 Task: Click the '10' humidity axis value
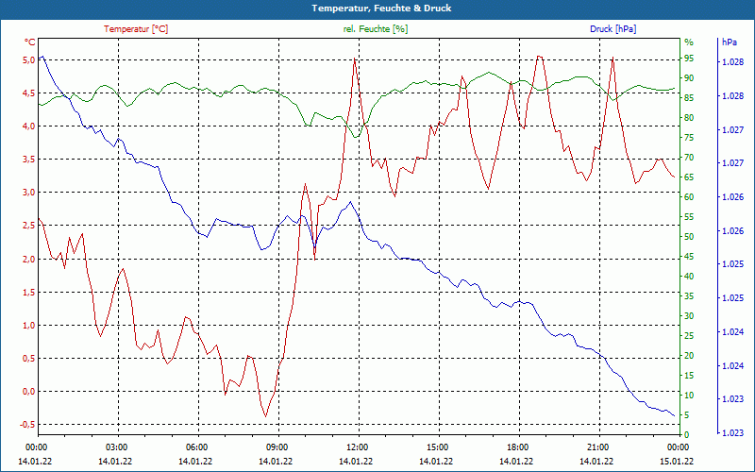[x=689, y=396]
